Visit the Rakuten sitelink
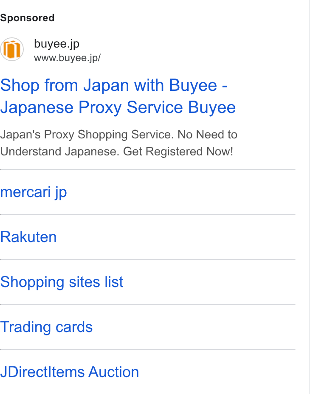The height and width of the screenshot is (394, 310). coord(28,237)
